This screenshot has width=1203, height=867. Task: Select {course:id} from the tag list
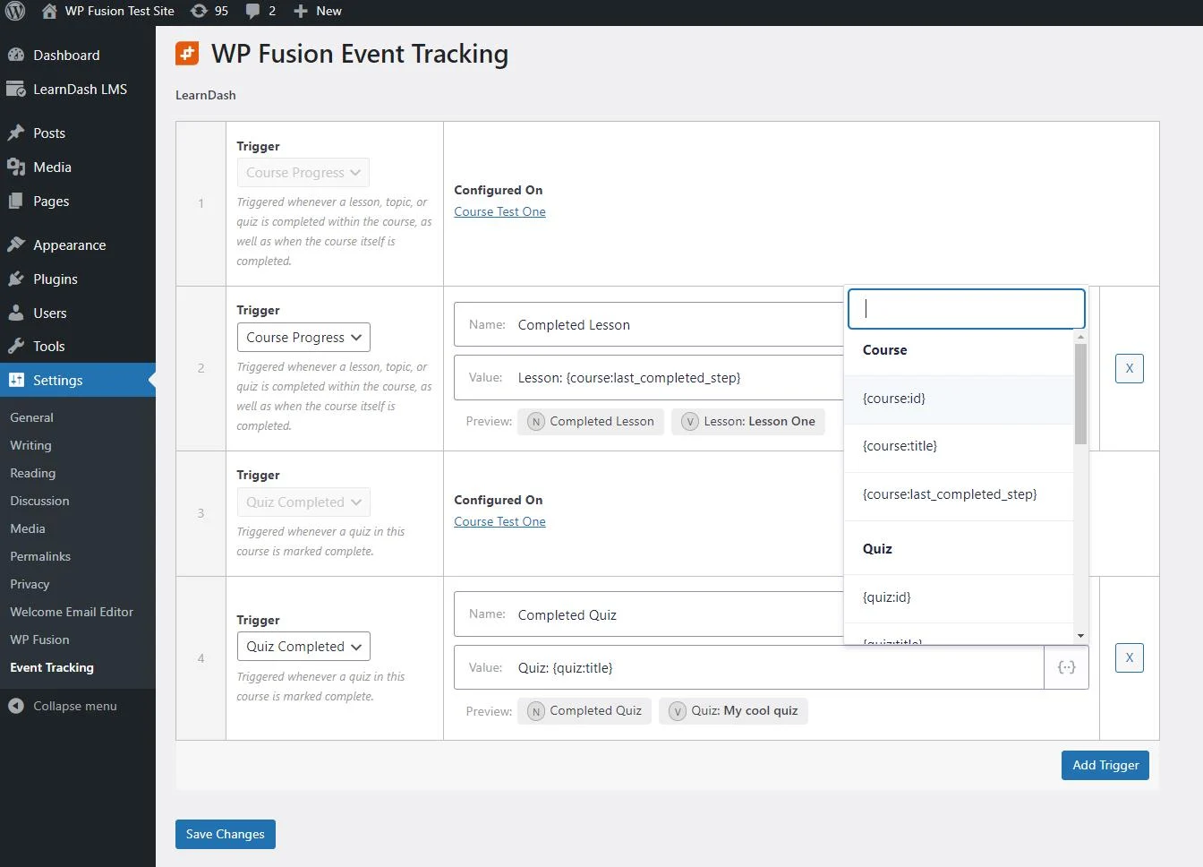click(959, 399)
